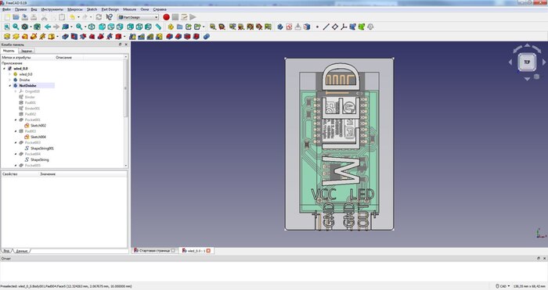Open the Undo history dropdown arrow
Image resolution: width=548 pixels, height=290 pixels.
(x=78, y=17)
